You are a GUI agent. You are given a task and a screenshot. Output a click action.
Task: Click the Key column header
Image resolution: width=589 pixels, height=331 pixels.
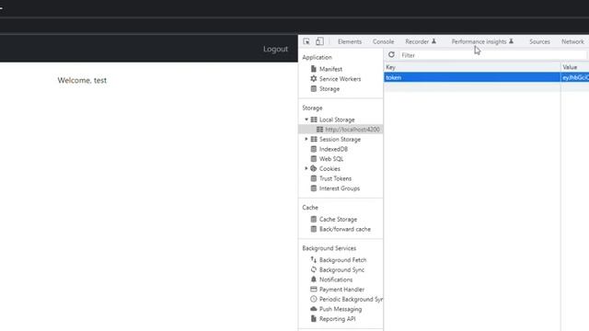coord(472,67)
